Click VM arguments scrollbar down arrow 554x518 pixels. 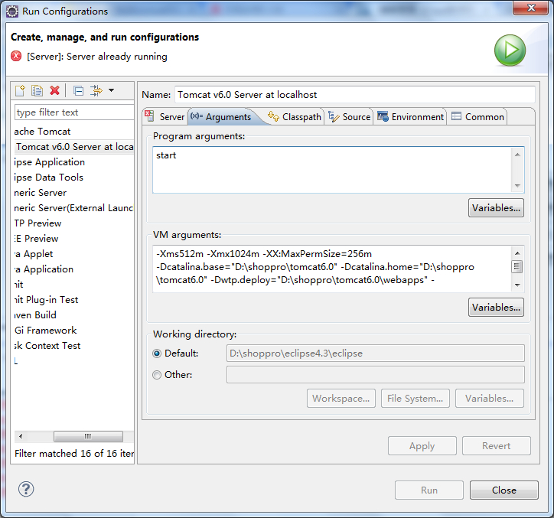517,285
